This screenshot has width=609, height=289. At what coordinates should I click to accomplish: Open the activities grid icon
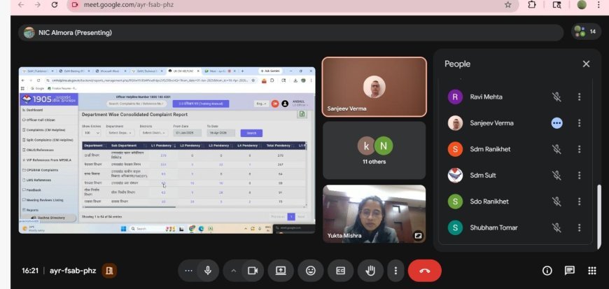(591, 270)
